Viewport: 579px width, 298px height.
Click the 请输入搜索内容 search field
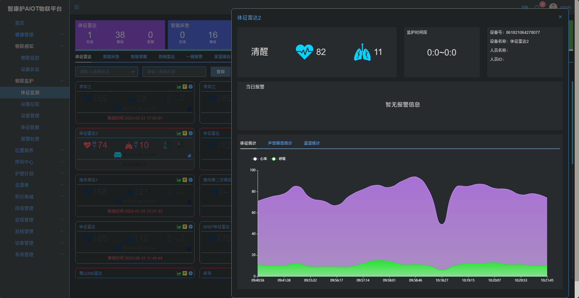[x=174, y=72]
